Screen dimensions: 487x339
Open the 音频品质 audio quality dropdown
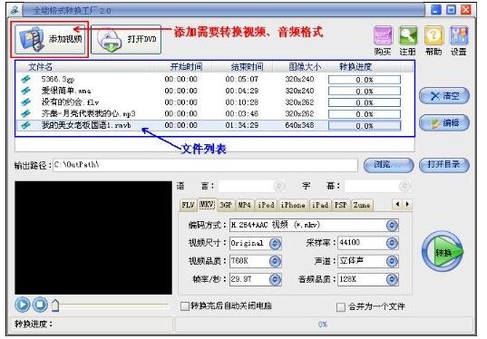pos(392,280)
